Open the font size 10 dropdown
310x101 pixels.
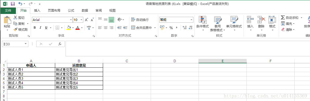[x=81, y=20]
